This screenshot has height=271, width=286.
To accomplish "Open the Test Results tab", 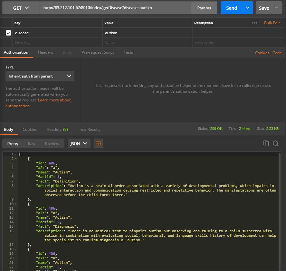I will (x=90, y=130).
